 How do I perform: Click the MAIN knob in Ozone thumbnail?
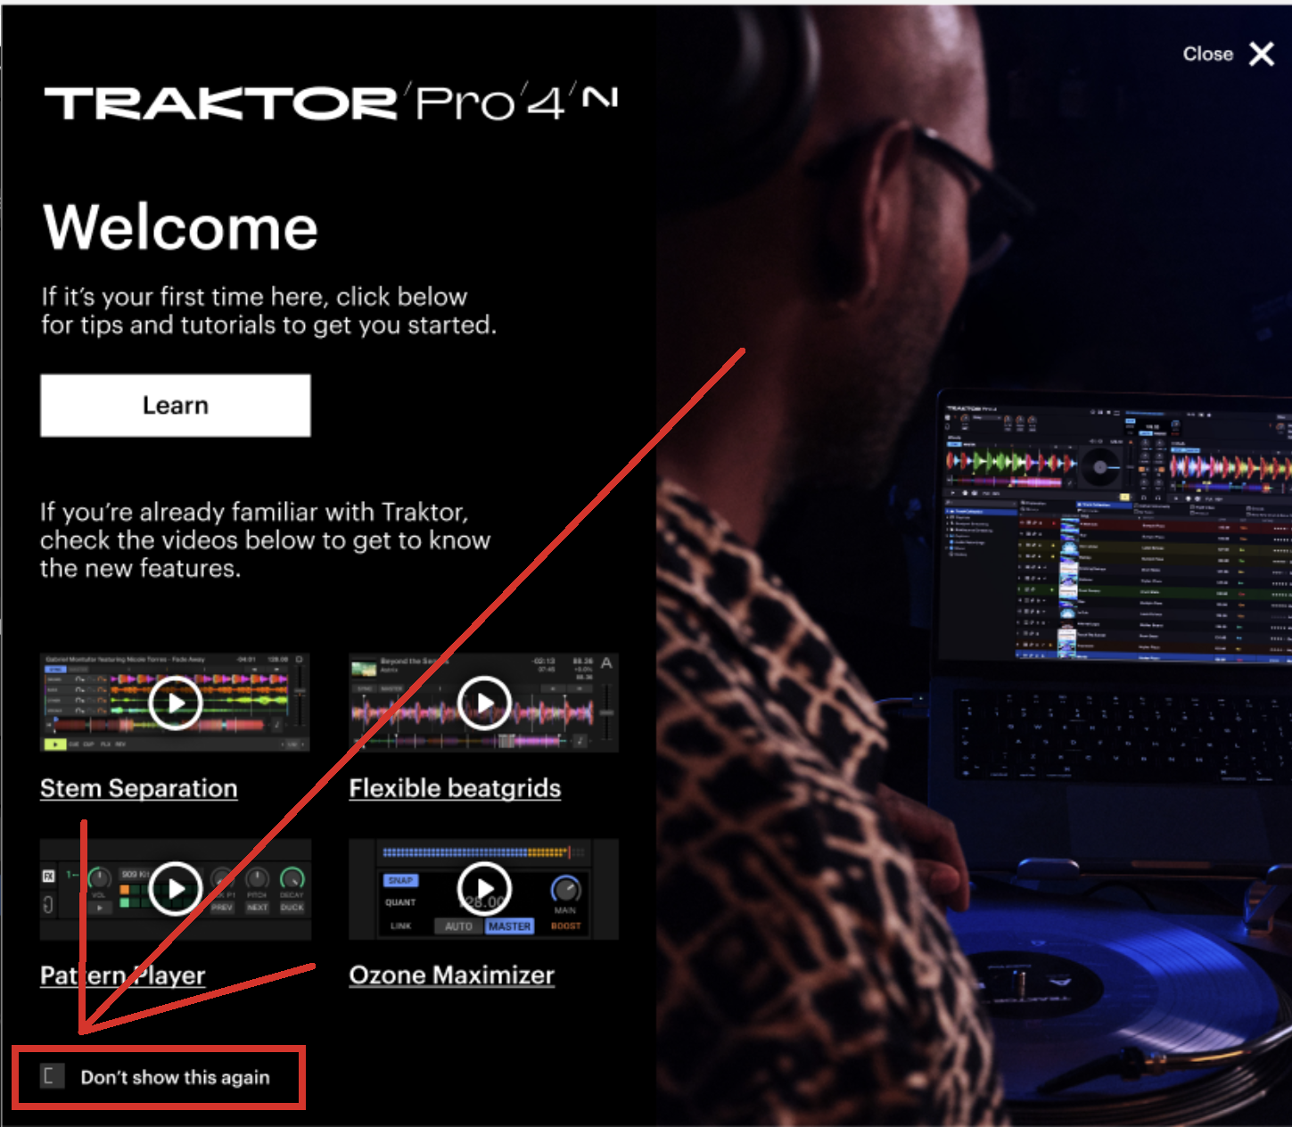point(565,889)
